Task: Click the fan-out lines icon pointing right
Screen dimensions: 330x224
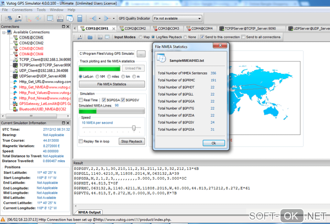Action: (107, 18)
